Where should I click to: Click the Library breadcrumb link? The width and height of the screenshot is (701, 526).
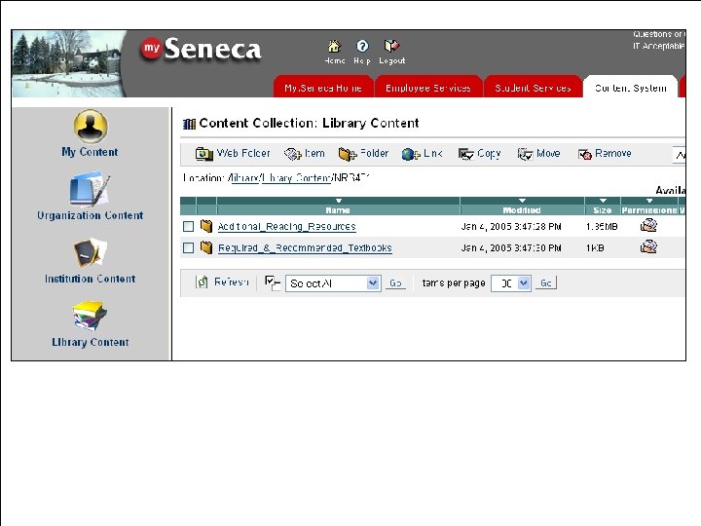coord(243,178)
